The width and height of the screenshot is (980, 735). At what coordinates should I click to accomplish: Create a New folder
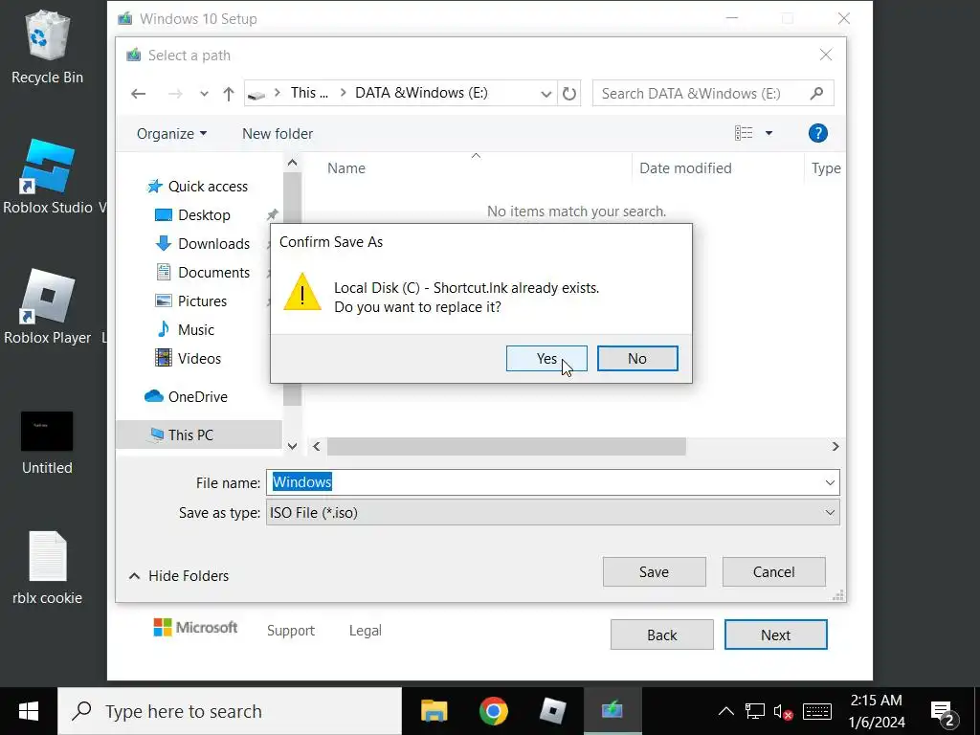tap(278, 134)
